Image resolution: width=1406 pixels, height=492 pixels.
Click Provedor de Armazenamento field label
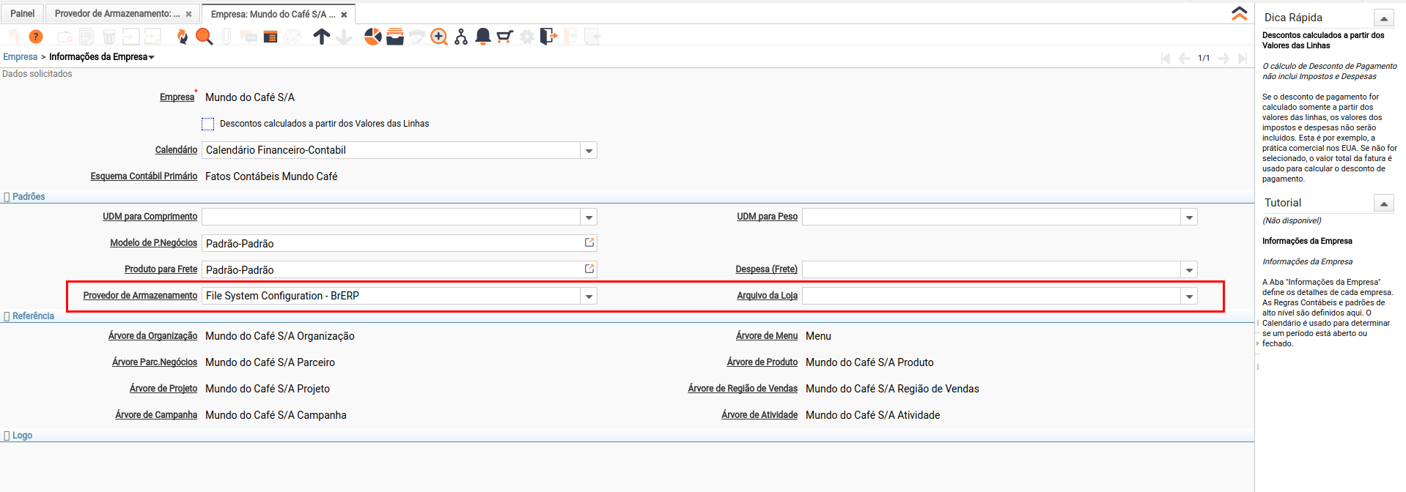coord(140,296)
